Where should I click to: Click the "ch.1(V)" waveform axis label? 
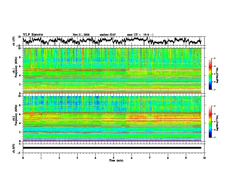(14, 41)
